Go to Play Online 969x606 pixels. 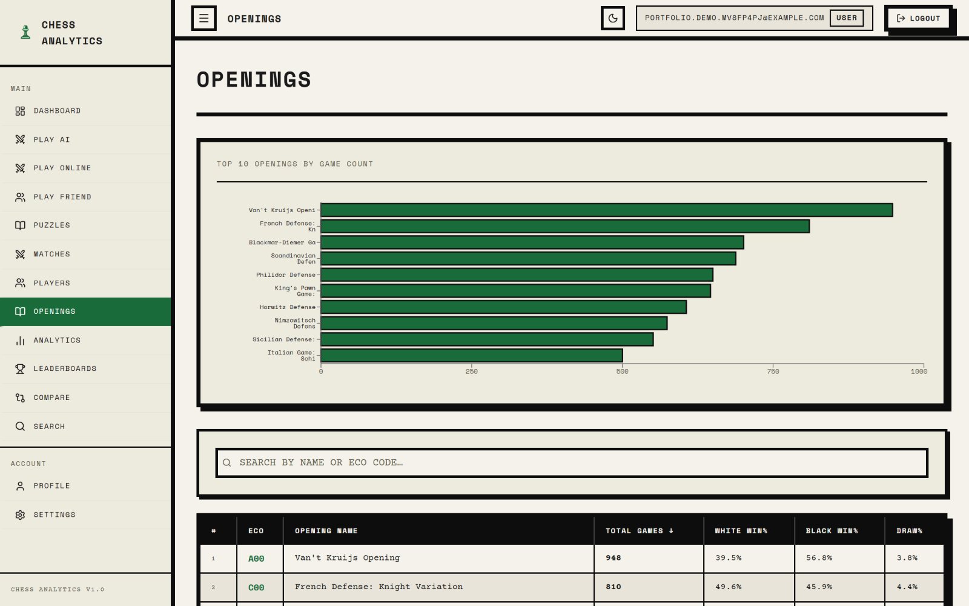[x=85, y=168]
